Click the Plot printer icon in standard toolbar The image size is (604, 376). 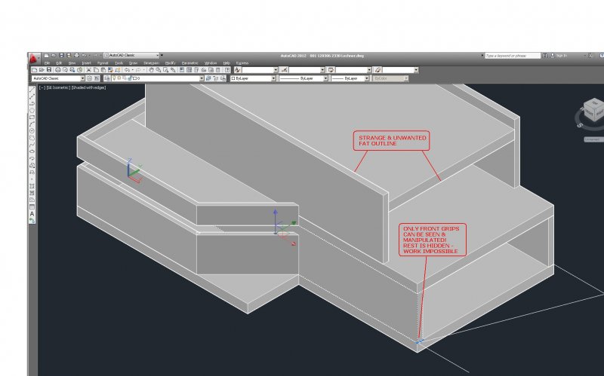pyautogui.click(x=58, y=70)
